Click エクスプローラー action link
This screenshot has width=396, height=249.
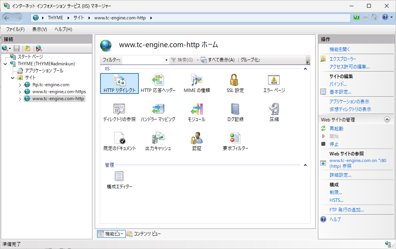tap(343, 59)
